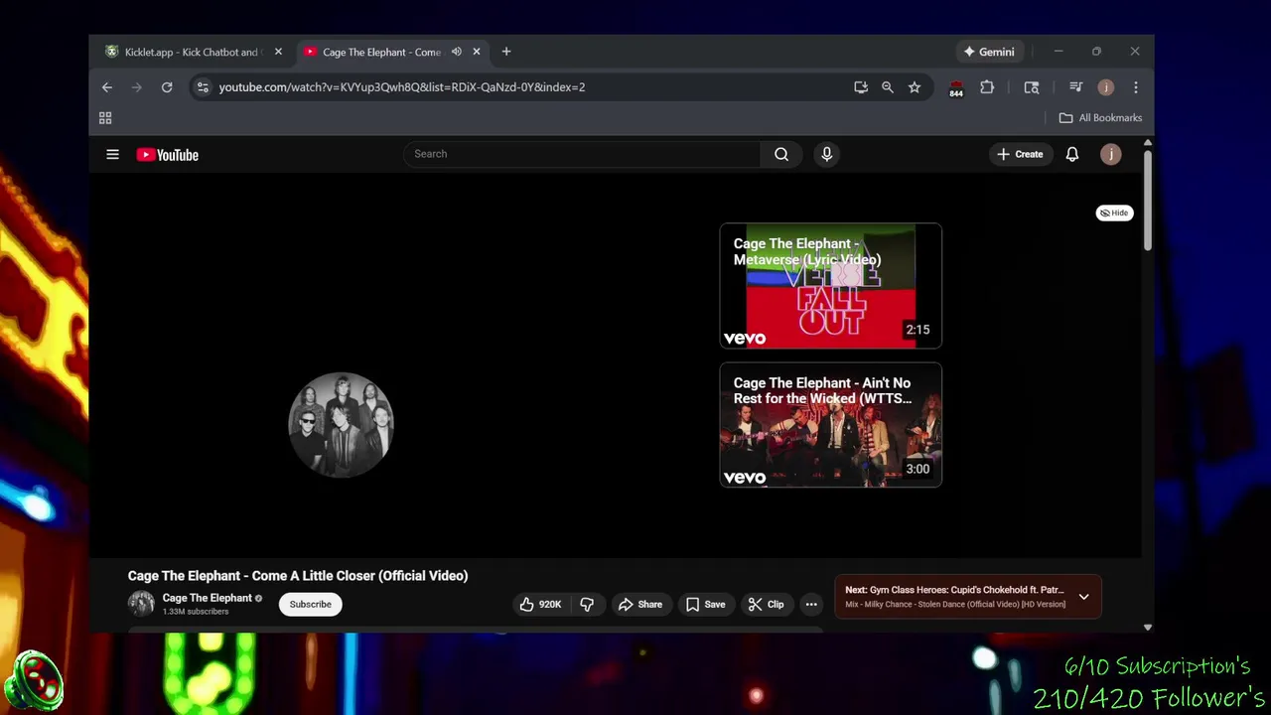Screen dimensions: 1271x715
Task: Expand the Next up playlist panel
Action: (x=1083, y=597)
